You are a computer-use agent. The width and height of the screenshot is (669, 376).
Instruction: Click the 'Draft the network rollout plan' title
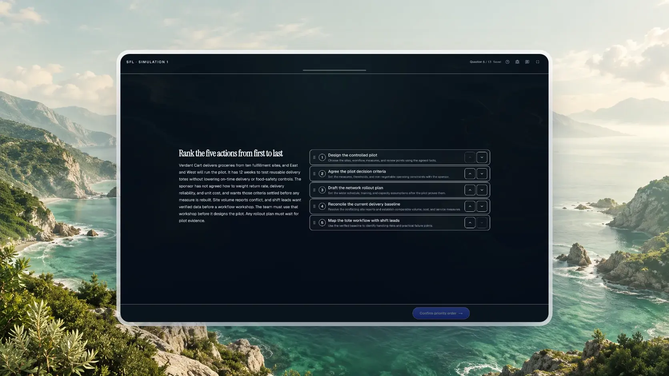pos(355,188)
